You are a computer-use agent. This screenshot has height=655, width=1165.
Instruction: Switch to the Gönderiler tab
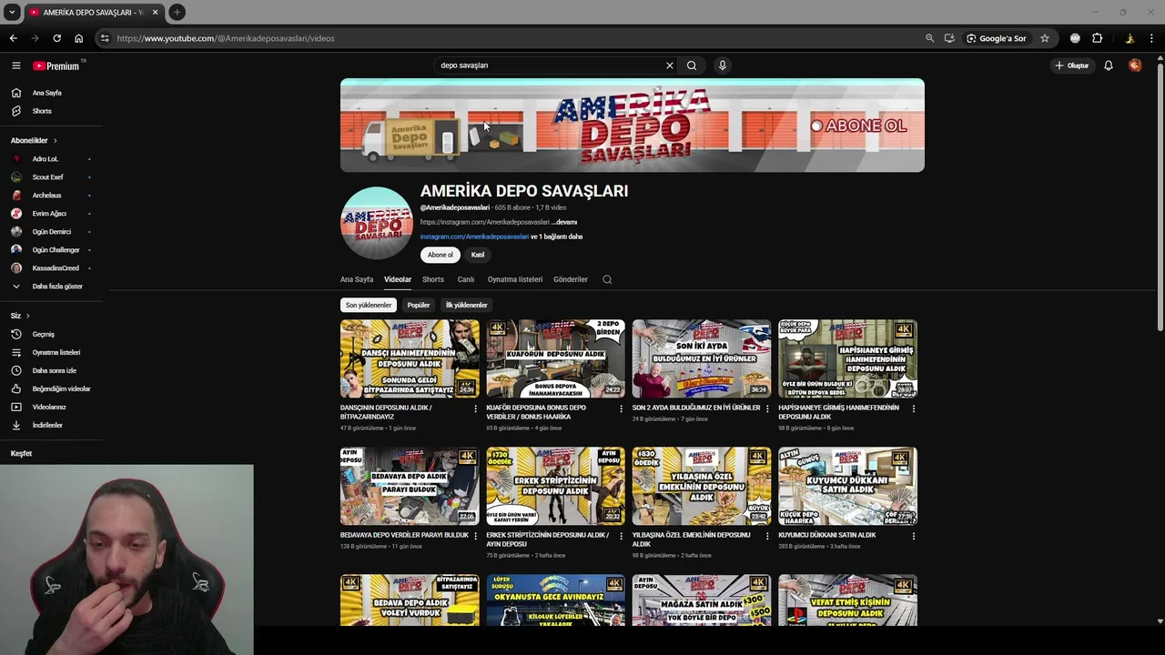coord(571,279)
